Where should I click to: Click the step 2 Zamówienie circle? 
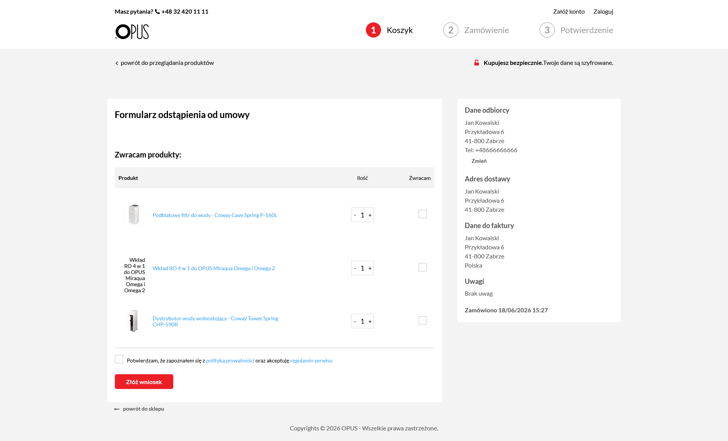pyautogui.click(x=451, y=30)
